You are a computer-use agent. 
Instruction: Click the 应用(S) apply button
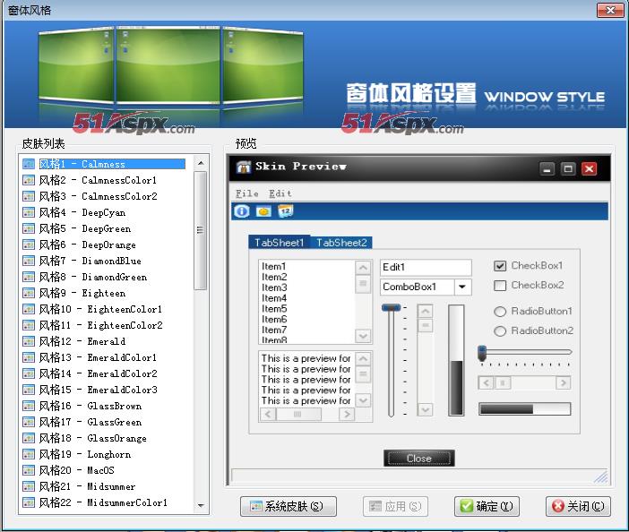395,506
